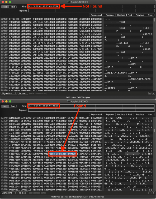156x199 pixels.
Task: Select hex bytes 5F5F6F73 at offset 00100
Action: tap(38, 43)
